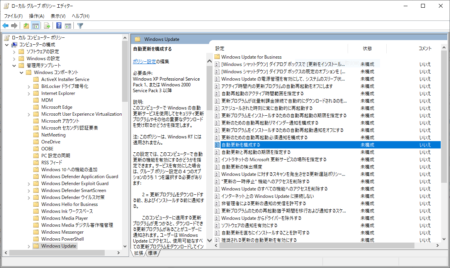Expand the BitLocker ドライブ暗号化 node
Viewport: 450px width, 268px height.
(x=29, y=86)
